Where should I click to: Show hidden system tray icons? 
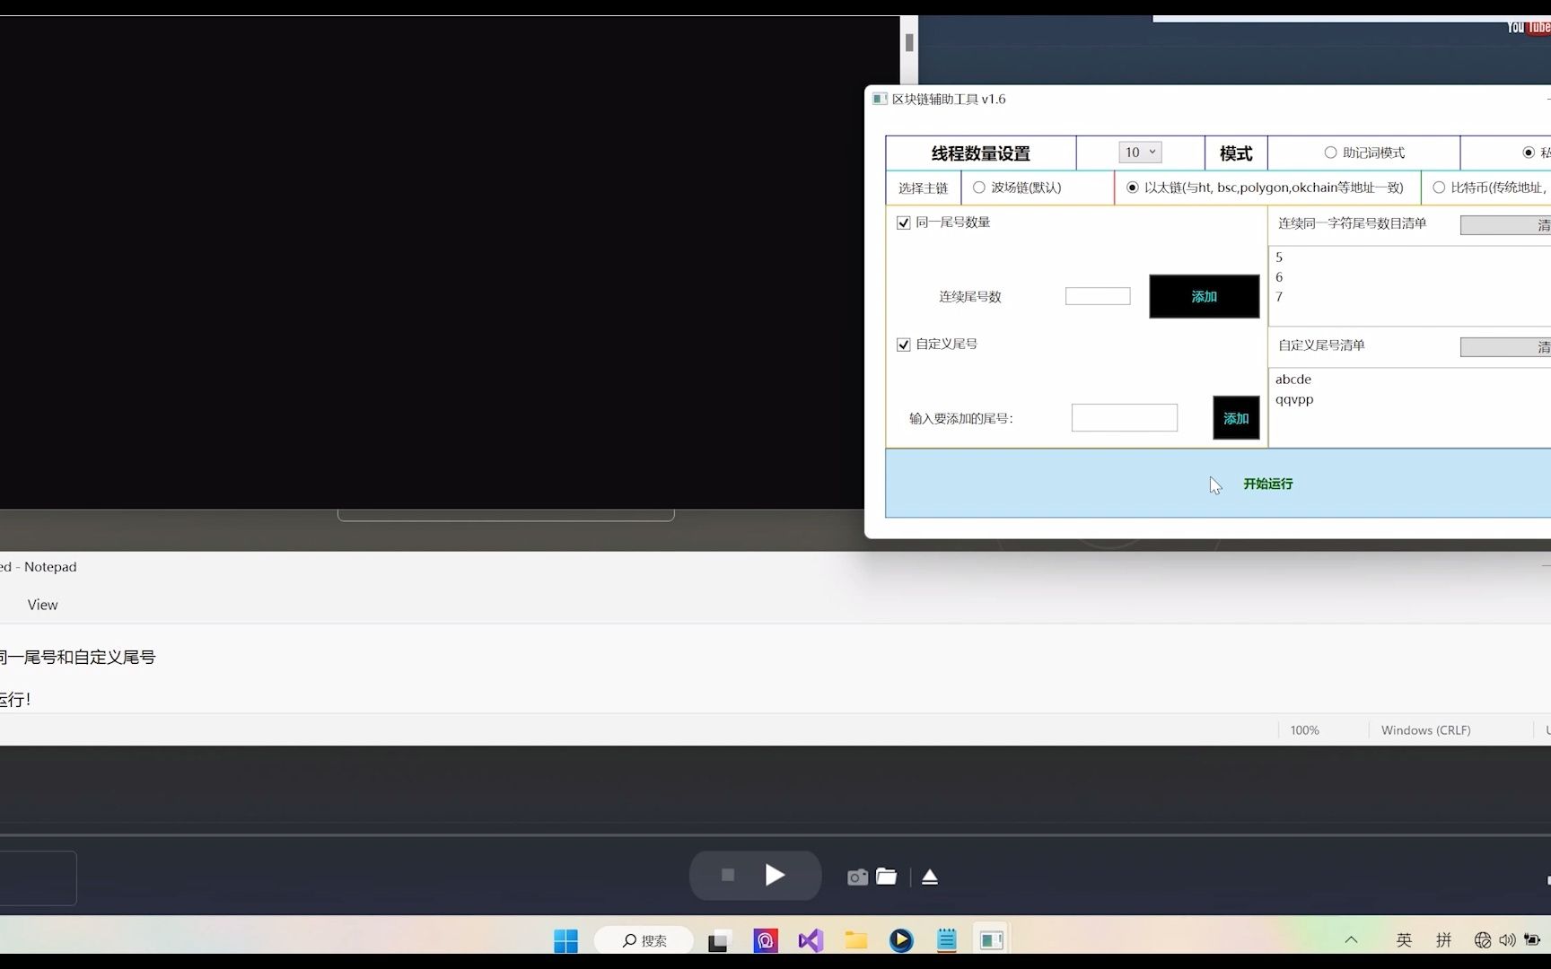coord(1351,940)
